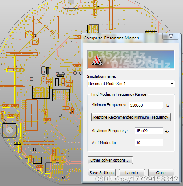Screen dimensions: 183x186
Task: Click the Close button in dialog
Action: point(161,173)
